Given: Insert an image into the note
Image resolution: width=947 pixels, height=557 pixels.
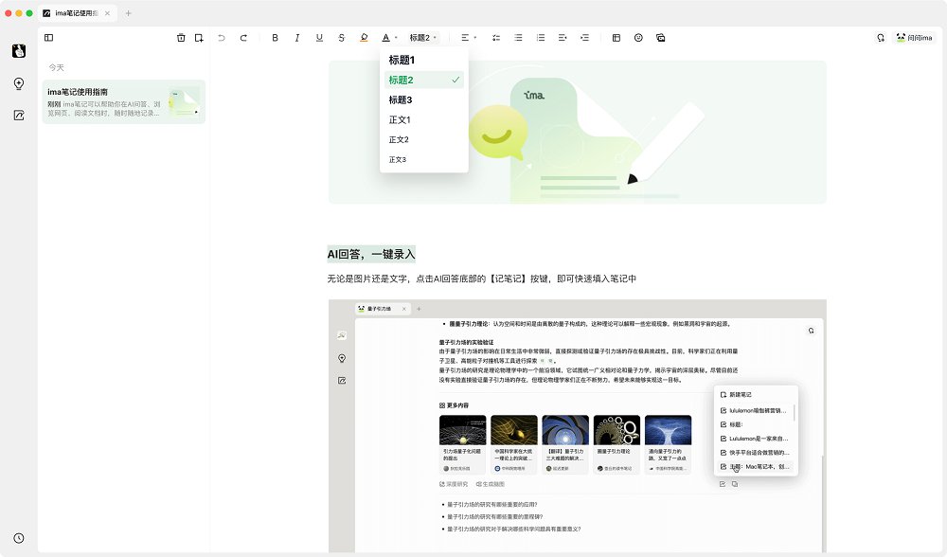Looking at the screenshot, I should pos(661,38).
